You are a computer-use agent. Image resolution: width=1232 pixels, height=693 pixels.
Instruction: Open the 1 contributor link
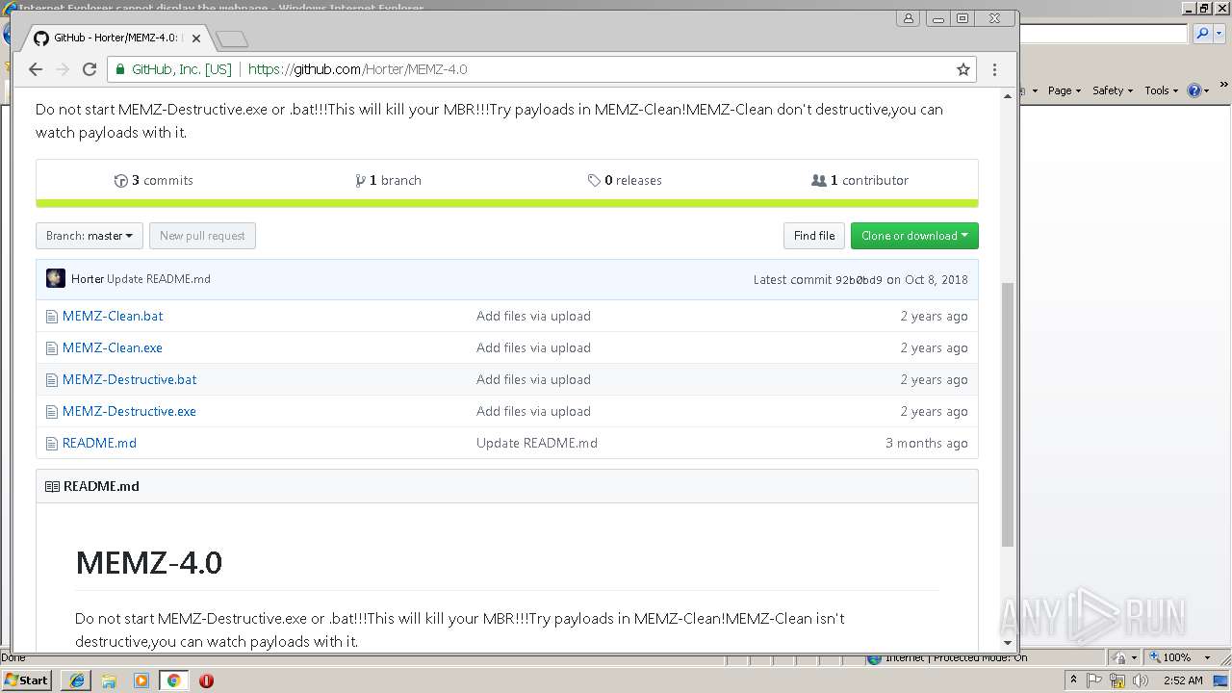point(860,180)
